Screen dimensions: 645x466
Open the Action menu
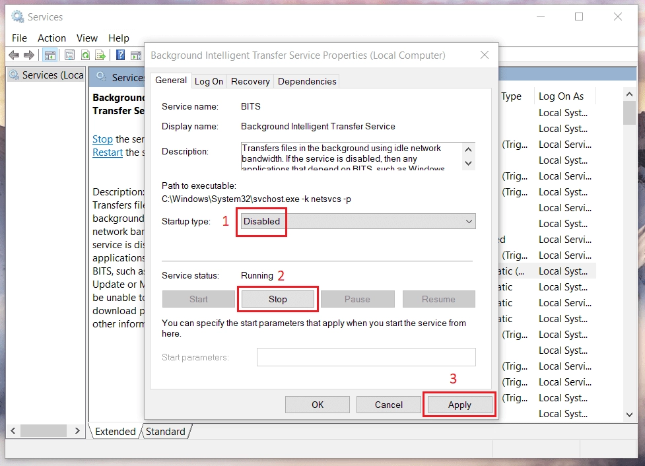click(x=52, y=38)
